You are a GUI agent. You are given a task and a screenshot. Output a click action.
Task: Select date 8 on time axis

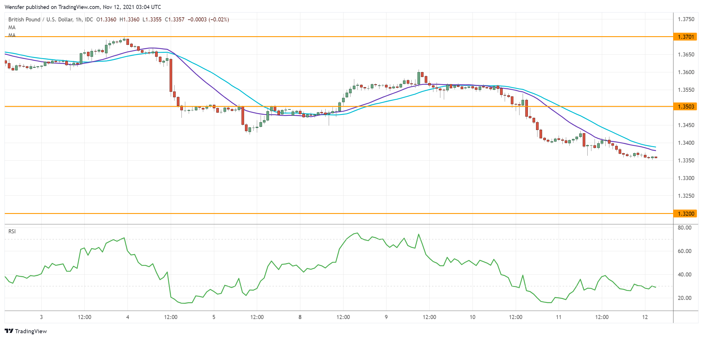click(300, 317)
